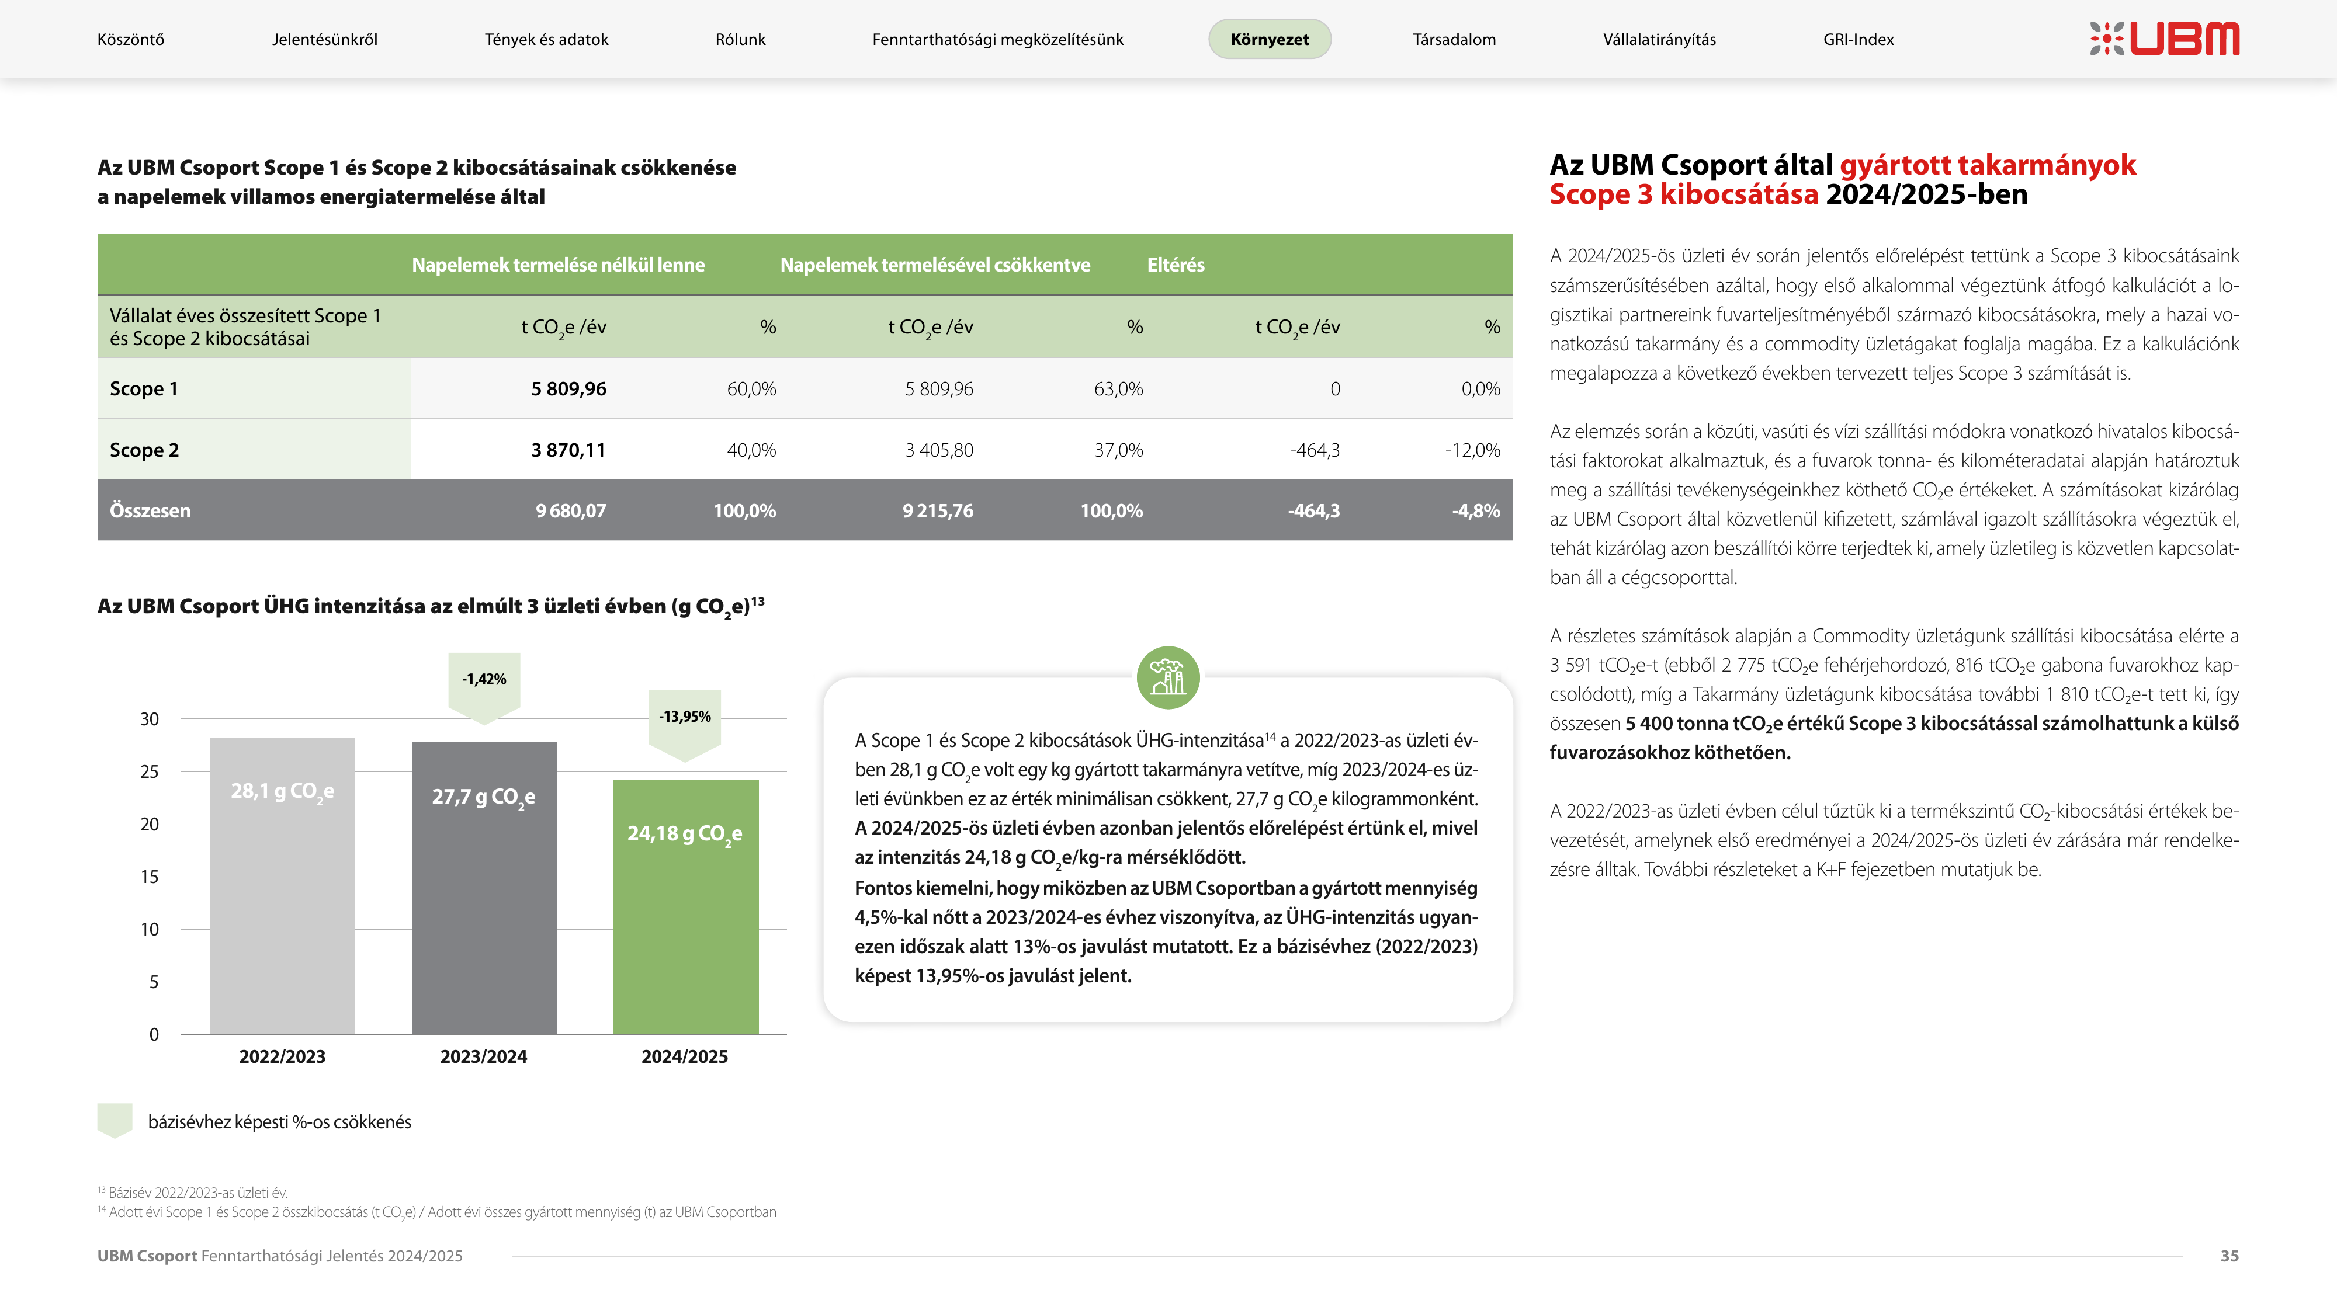
Task: Click Napelemek termelése nélkül lenne header
Action: pos(558,265)
